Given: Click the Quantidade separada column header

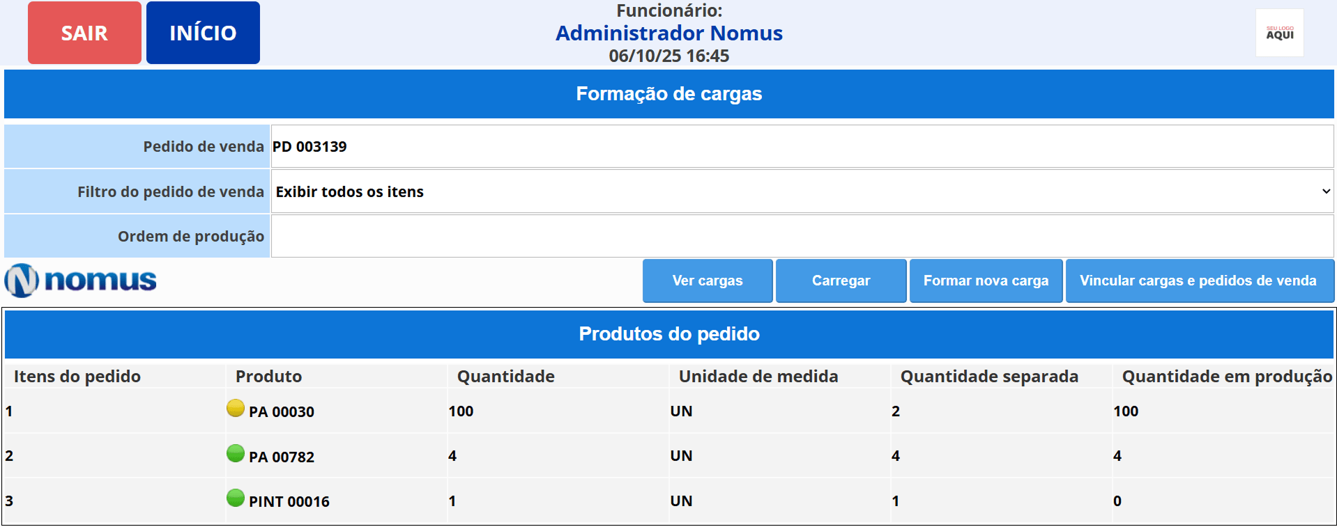Looking at the screenshot, I should point(989,377).
